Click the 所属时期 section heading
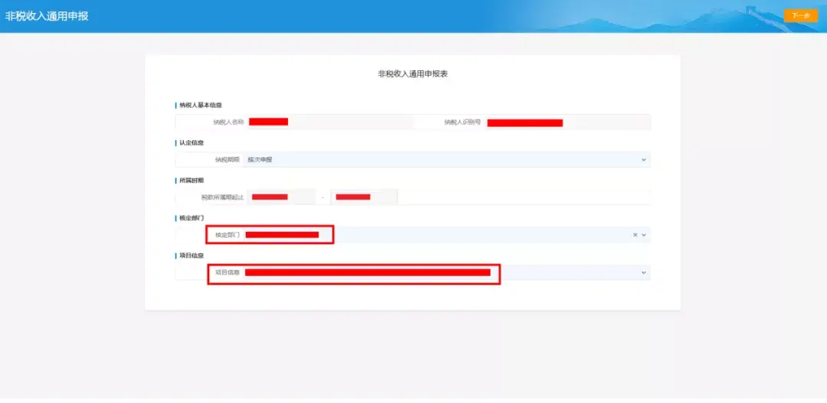 [x=191, y=180]
